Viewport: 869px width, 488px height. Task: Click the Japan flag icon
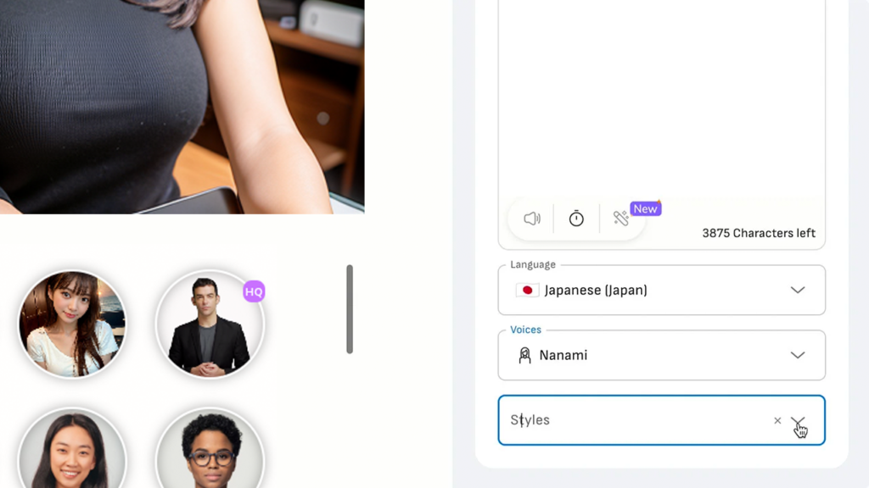(527, 290)
